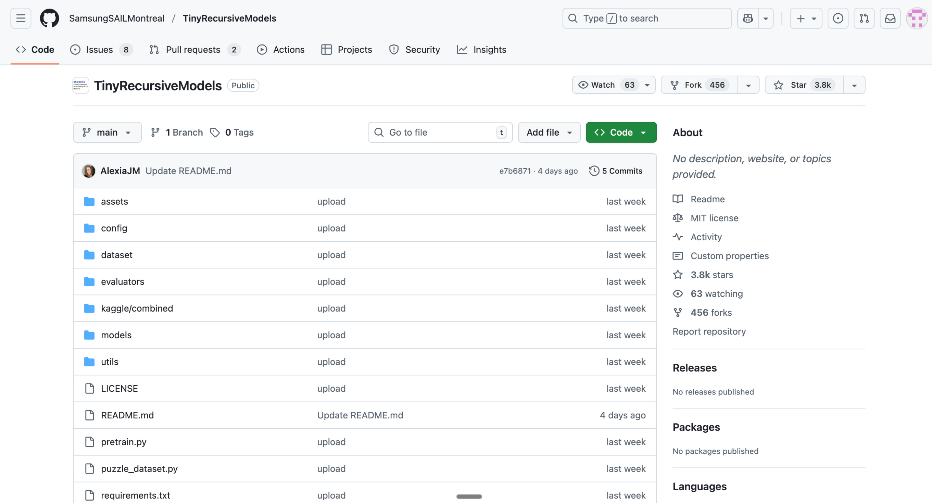Image resolution: width=932 pixels, height=503 pixels.
Task: Click the user profile avatar
Action: tap(917, 18)
